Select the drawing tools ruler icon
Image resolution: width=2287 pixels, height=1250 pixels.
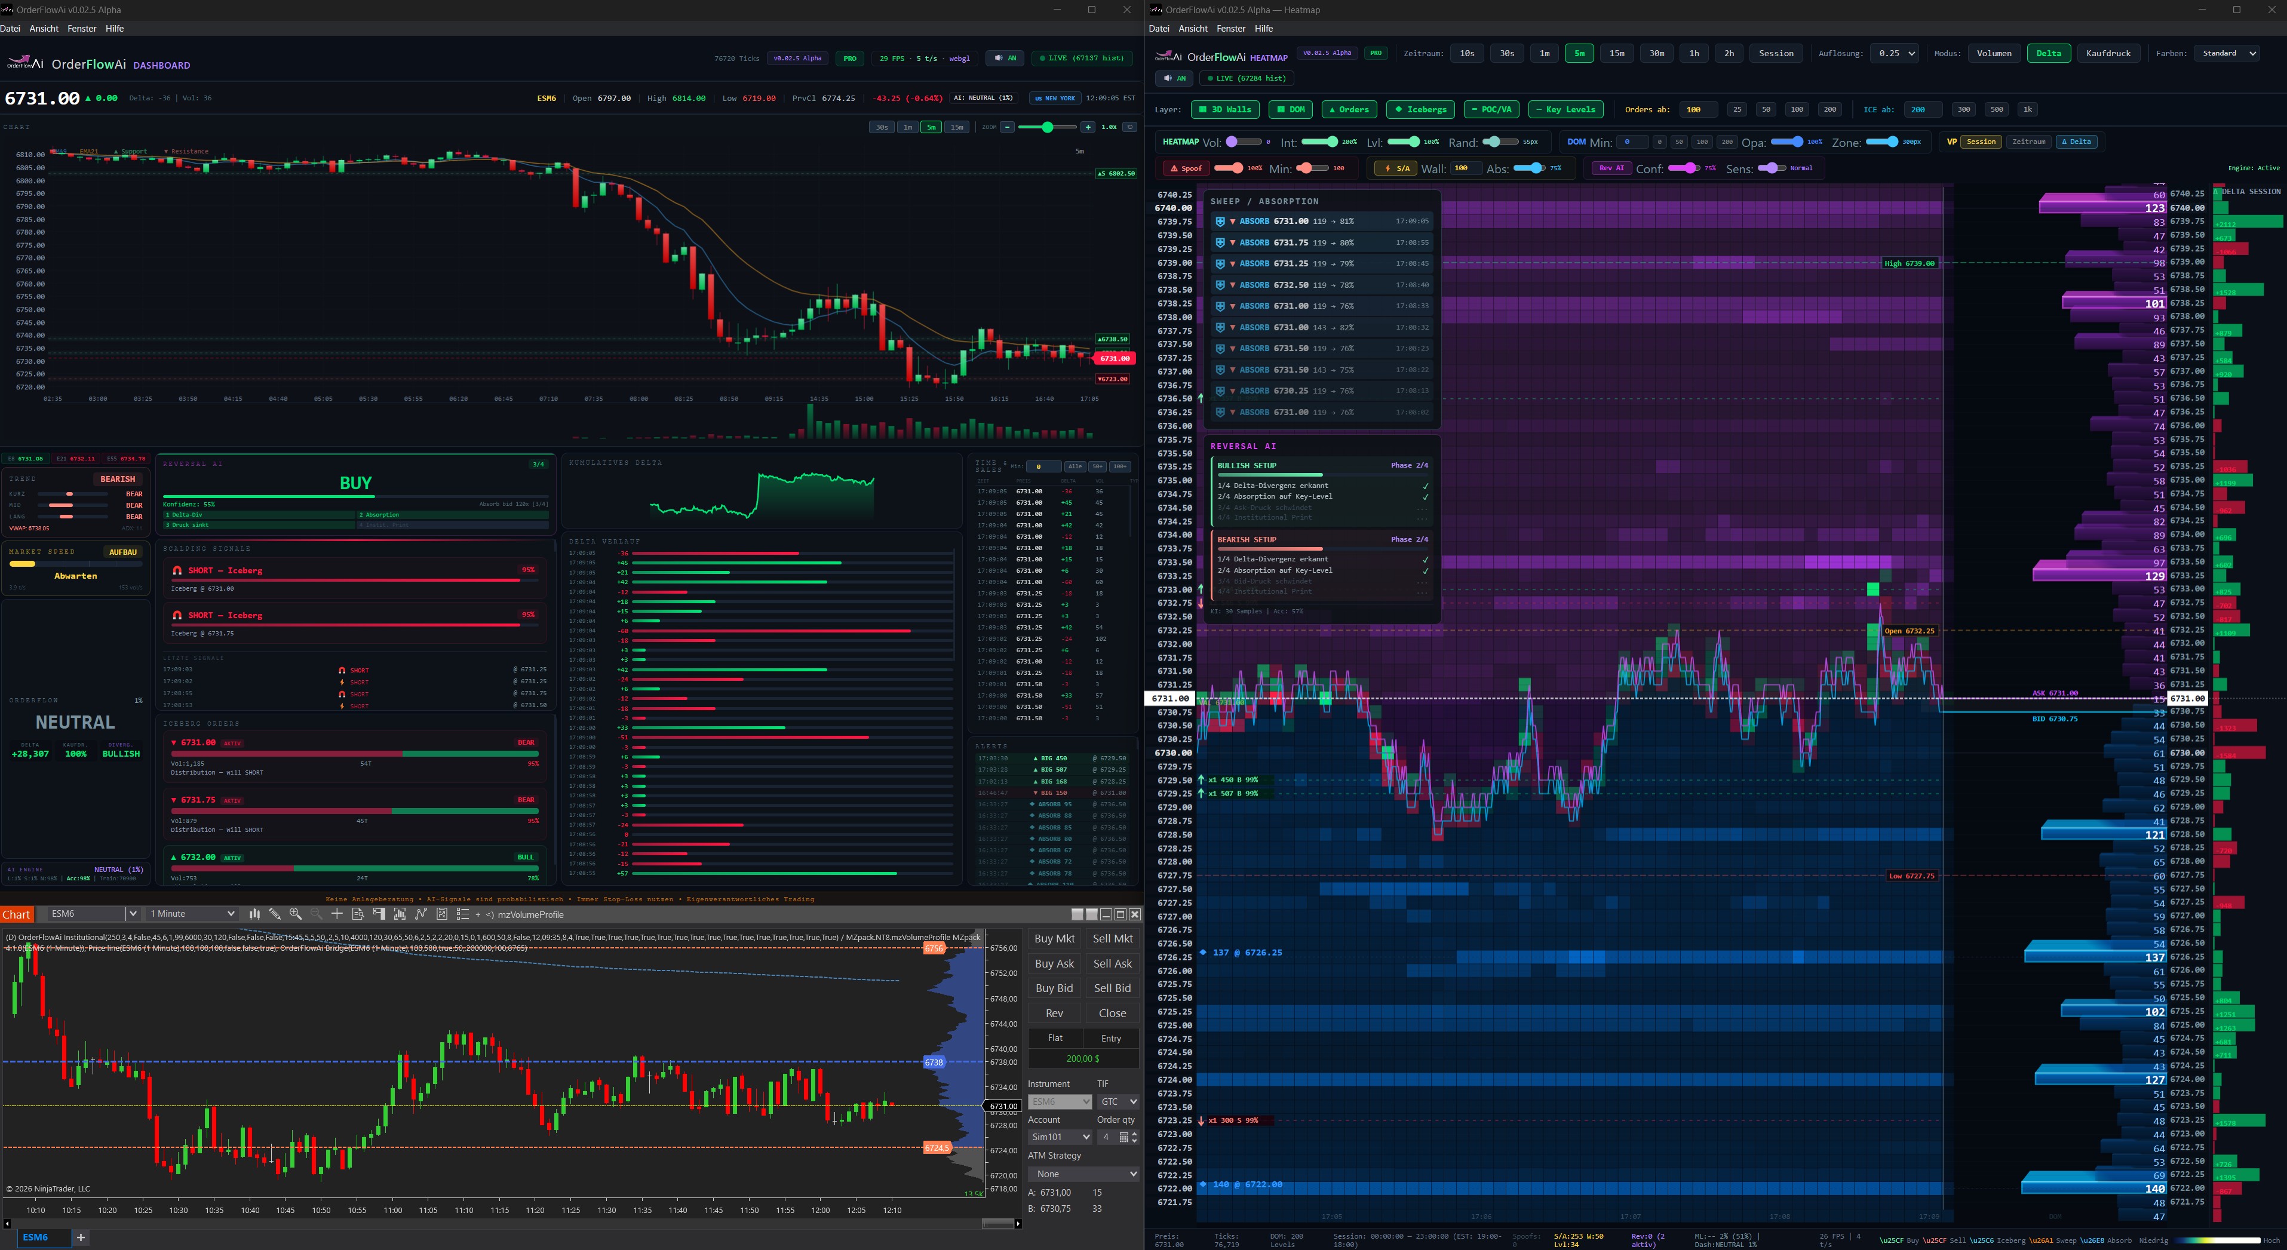274,914
